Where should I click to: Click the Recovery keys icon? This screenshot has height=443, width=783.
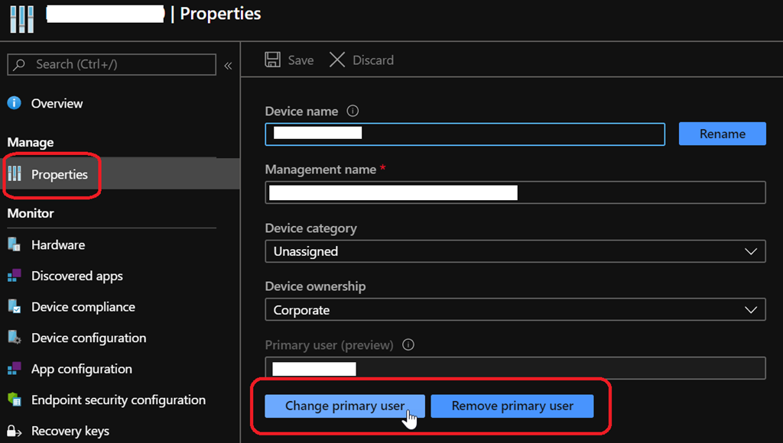tap(14, 431)
